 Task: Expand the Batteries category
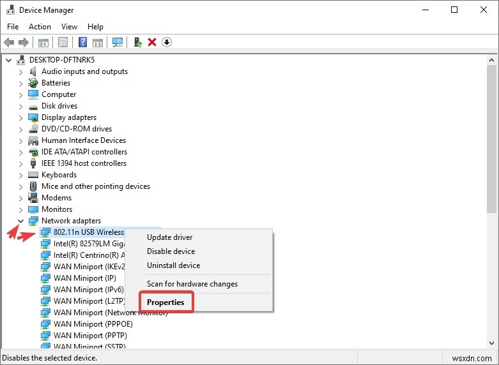pyautogui.click(x=20, y=84)
